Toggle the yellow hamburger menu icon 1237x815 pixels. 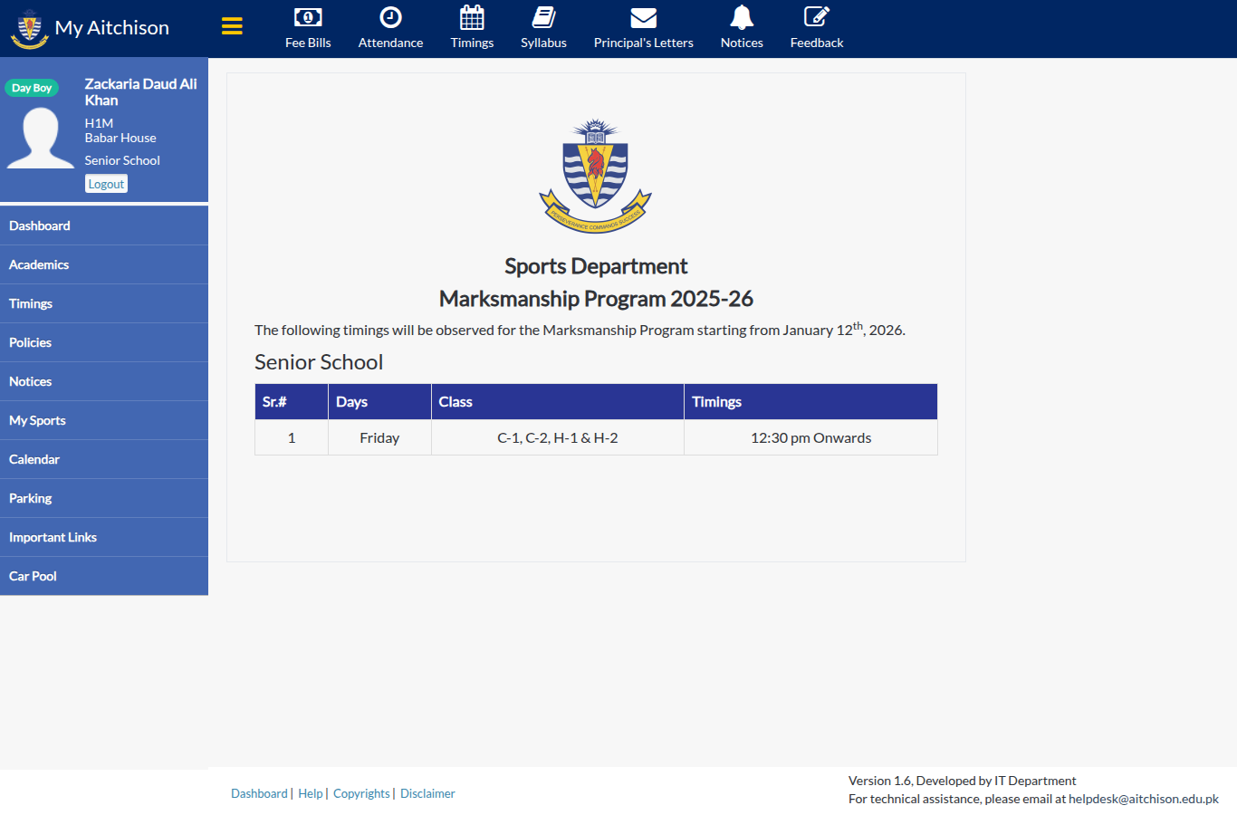point(232,26)
